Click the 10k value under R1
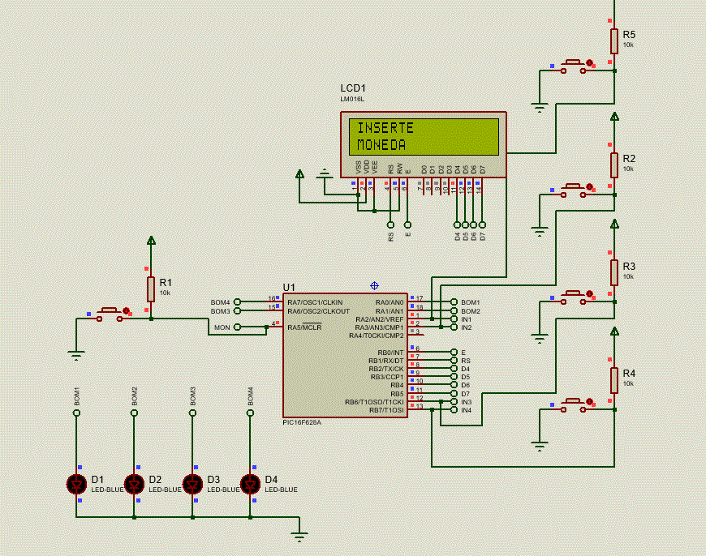The width and height of the screenshot is (706, 556). coord(165,293)
